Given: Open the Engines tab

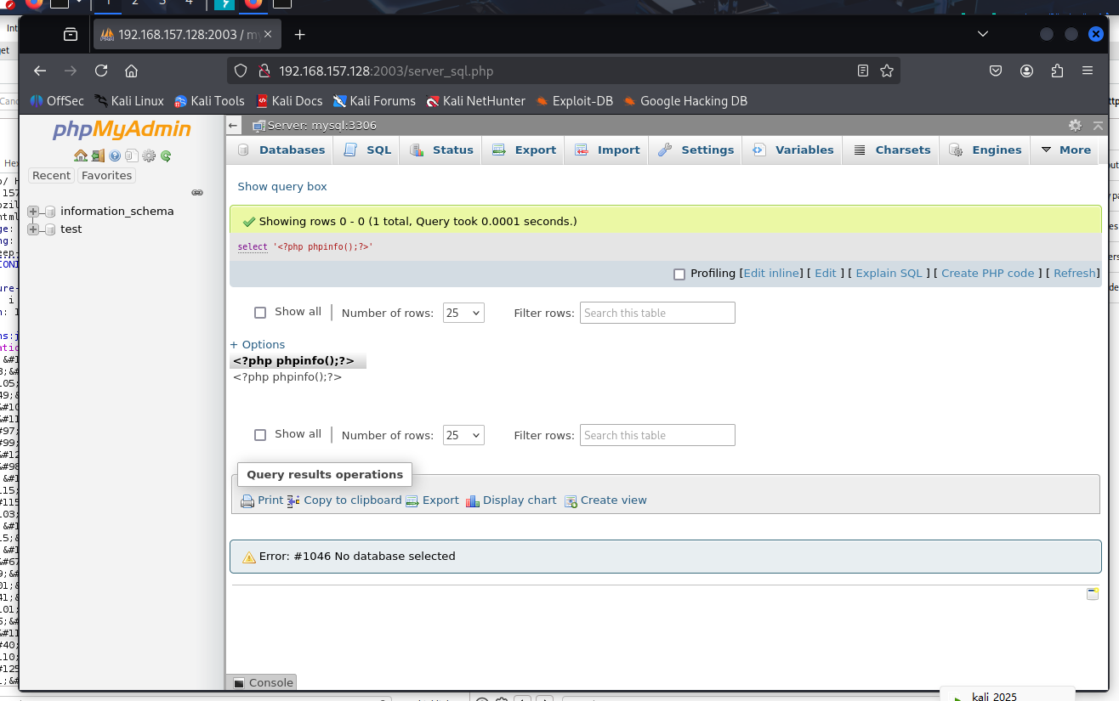Looking at the screenshot, I should [x=986, y=150].
